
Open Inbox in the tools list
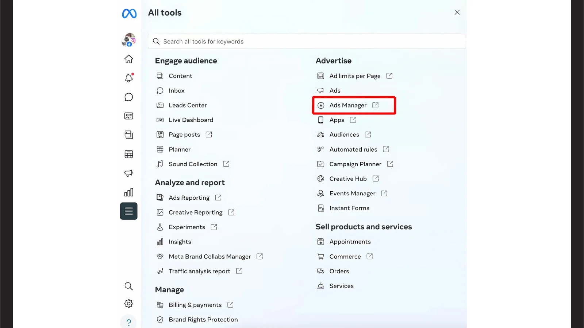[x=177, y=90]
